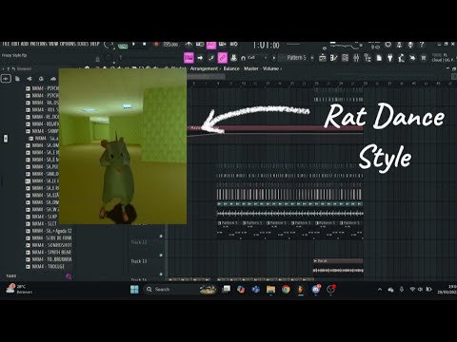The width and height of the screenshot is (457, 342).
Task: Toggle the song/pattern mode button
Action: (x=123, y=46)
